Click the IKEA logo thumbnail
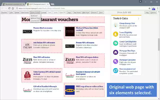 [x=70, y=90]
